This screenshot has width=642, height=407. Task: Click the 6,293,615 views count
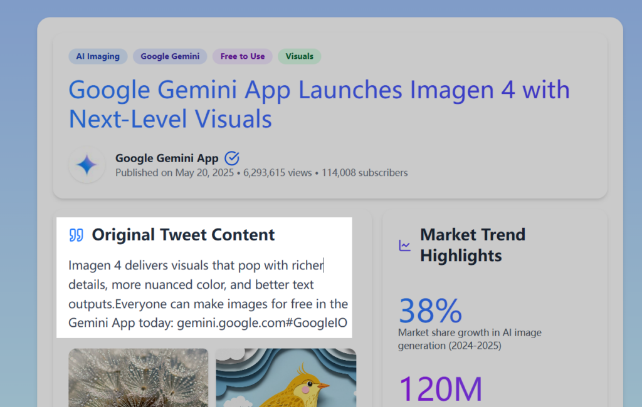coord(276,173)
